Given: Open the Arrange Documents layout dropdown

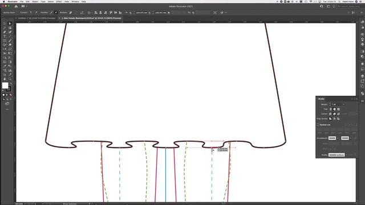Looking at the screenshot, I should (x=24, y=6).
